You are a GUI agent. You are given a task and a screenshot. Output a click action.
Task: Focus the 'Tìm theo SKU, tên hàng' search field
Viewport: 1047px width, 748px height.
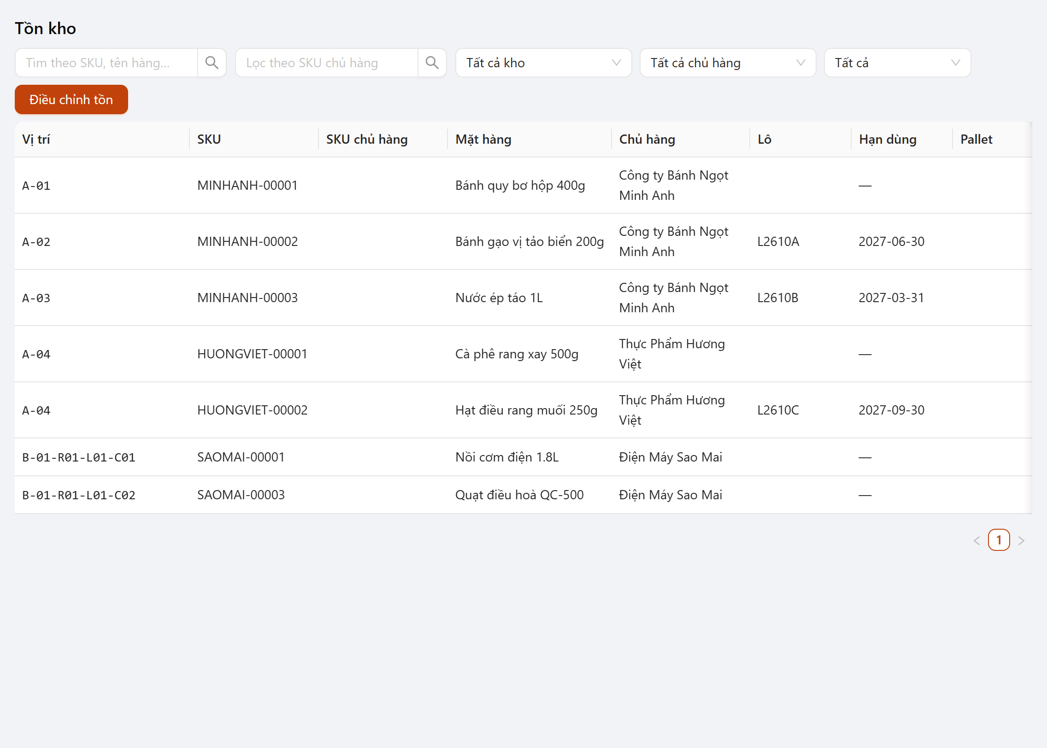106,63
